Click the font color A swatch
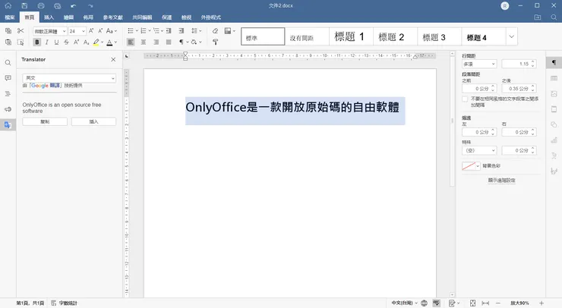 click(x=109, y=42)
